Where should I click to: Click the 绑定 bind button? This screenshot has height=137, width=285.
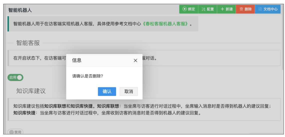point(189,9)
